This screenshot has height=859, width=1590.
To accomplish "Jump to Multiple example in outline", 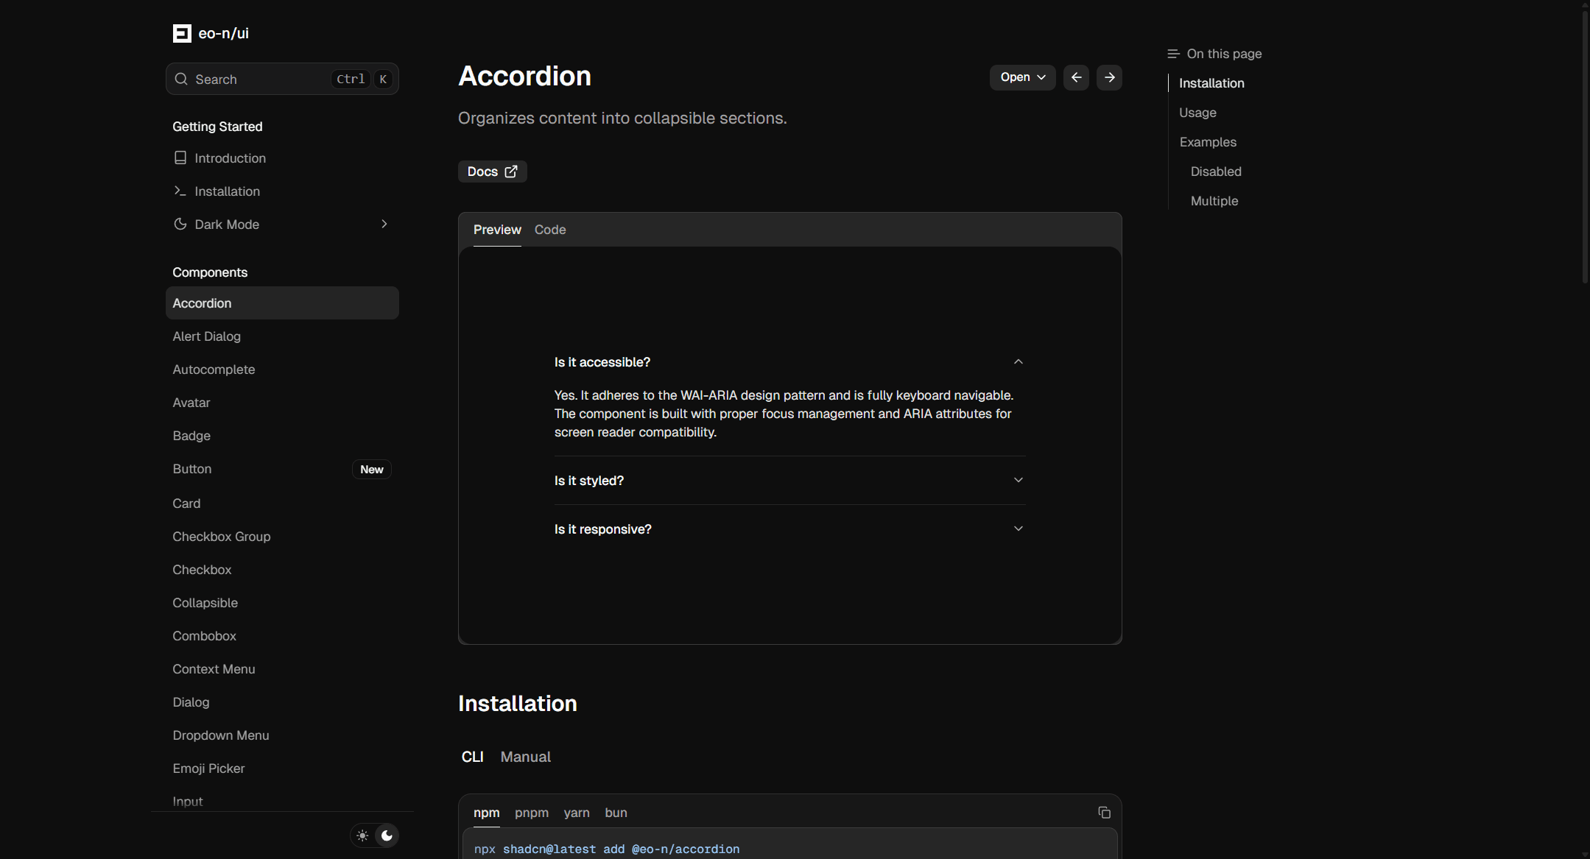I will pyautogui.click(x=1214, y=201).
